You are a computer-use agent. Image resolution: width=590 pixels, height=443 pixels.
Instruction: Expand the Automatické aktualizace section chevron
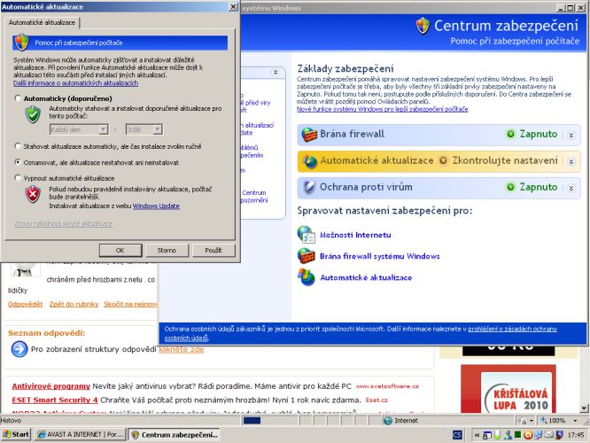571,161
